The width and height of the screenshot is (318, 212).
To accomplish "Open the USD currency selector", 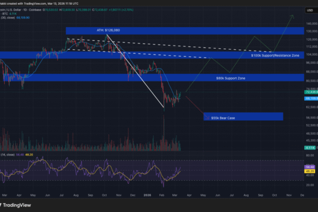I will [x=308, y=10].
